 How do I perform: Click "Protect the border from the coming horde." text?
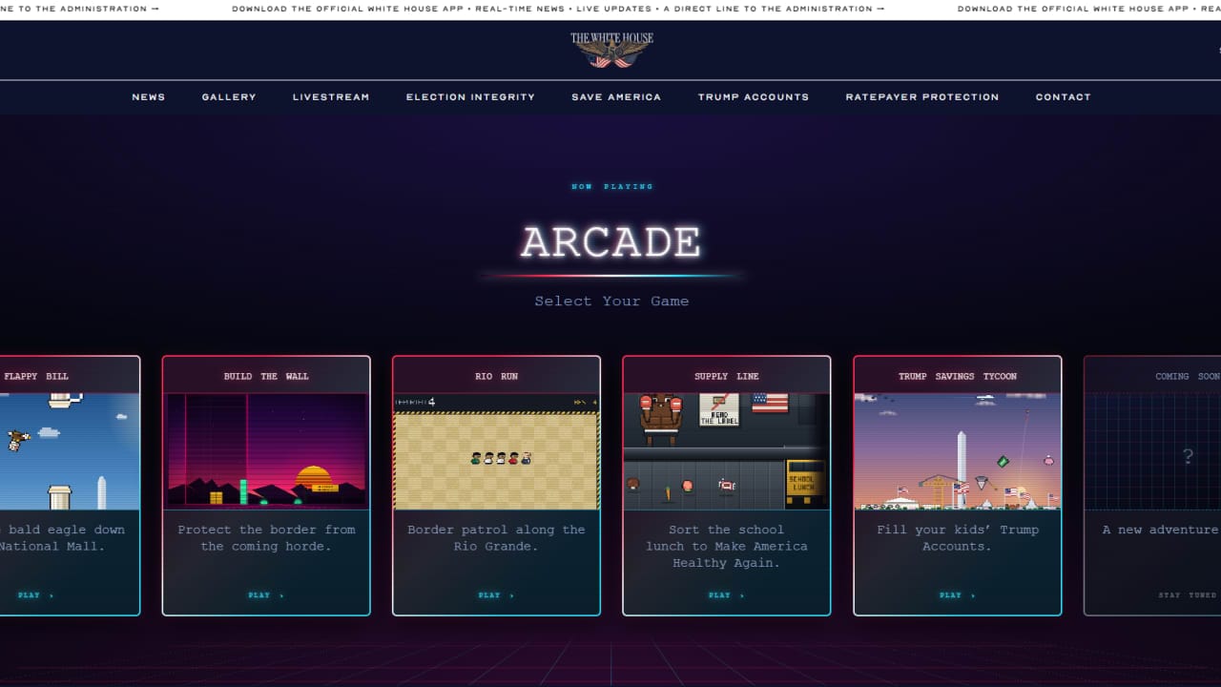click(266, 538)
